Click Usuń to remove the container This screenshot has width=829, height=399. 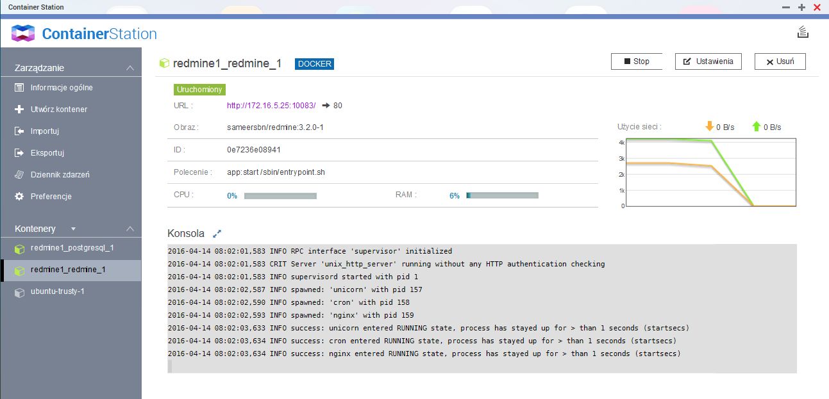click(780, 61)
